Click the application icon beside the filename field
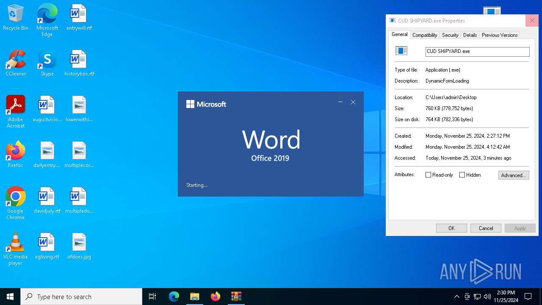This screenshot has height=305, width=542. click(401, 51)
